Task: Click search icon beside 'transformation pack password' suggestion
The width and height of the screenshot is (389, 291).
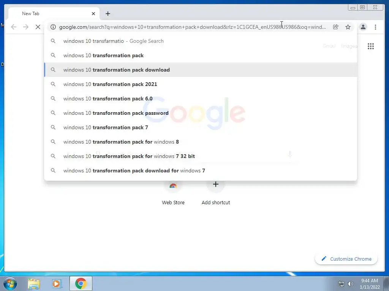Action: (x=53, y=113)
